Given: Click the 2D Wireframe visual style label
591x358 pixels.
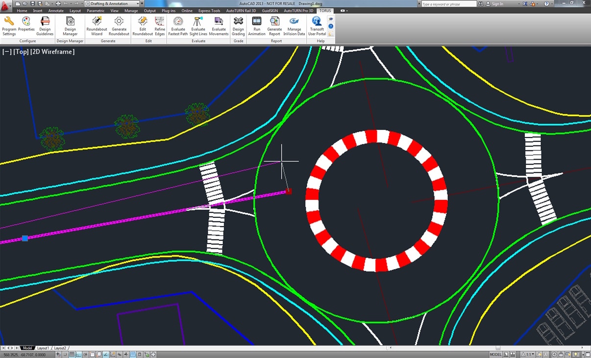Looking at the screenshot, I should (53, 51).
